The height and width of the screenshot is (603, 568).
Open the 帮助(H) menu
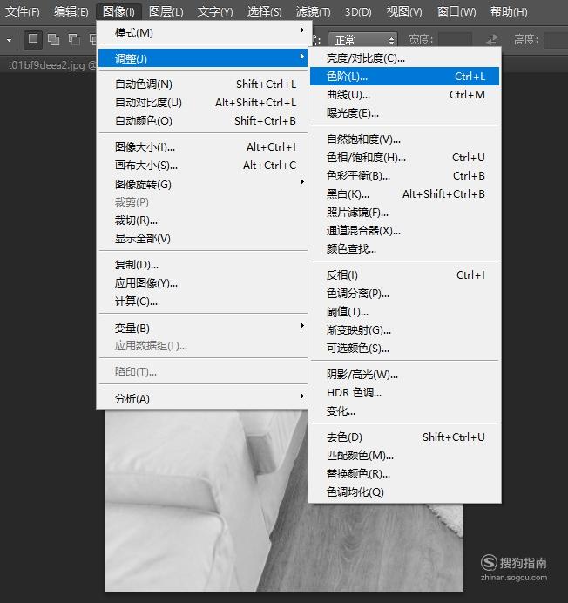pos(509,12)
